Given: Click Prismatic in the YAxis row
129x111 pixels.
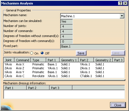Looking at the screenshot, I should tap(38, 64).
